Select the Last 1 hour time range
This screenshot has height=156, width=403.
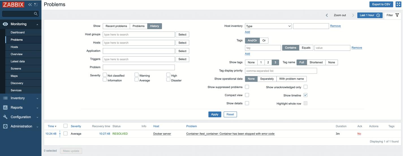click(x=370, y=15)
